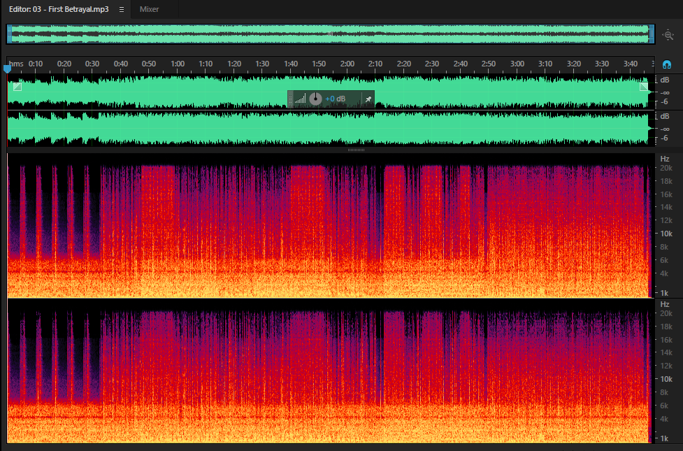Click the lower spectrogram 14k Hz label
Screen dimensions: 683x451
666,352
